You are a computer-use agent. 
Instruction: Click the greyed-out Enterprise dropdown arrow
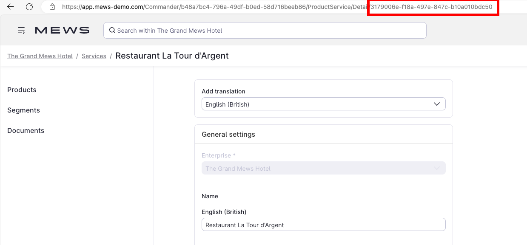[x=436, y=169]
